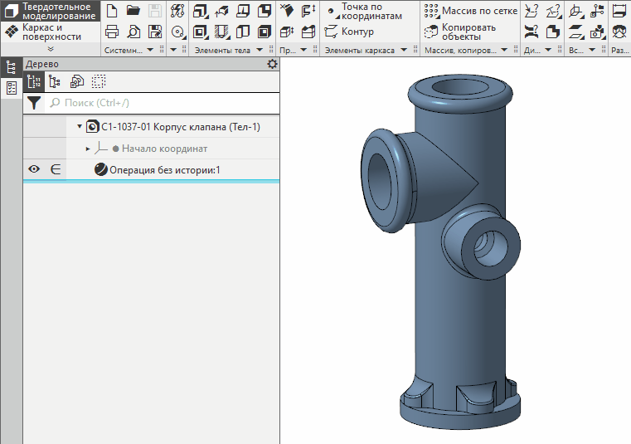Viewport: 631px width, 444px height.
Task: Toggle the inclusion mark for 'Операция без истории:1'
Action: click(56, 169)
